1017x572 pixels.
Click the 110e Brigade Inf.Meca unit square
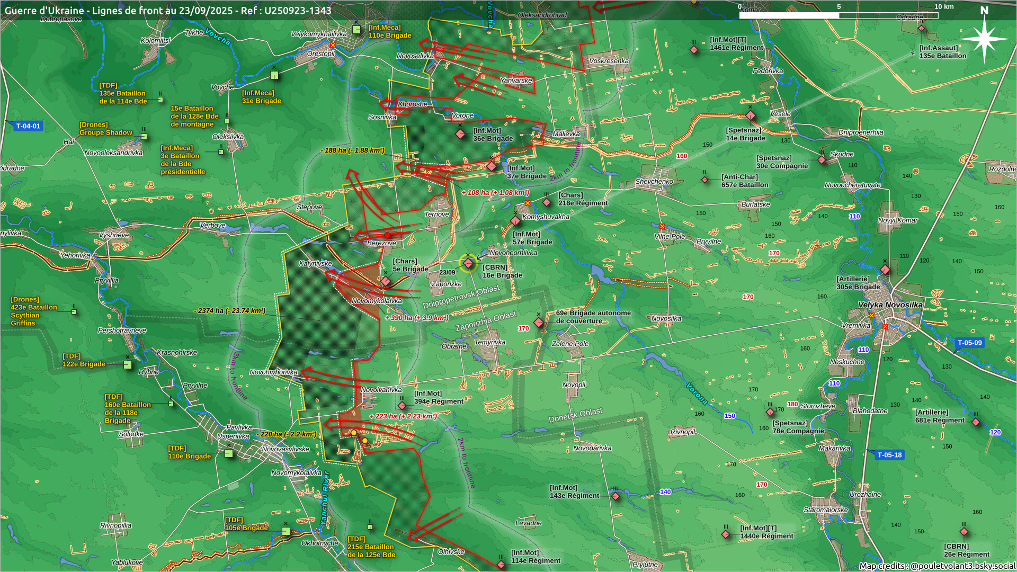pyautogui.click(x=357, y=30)
